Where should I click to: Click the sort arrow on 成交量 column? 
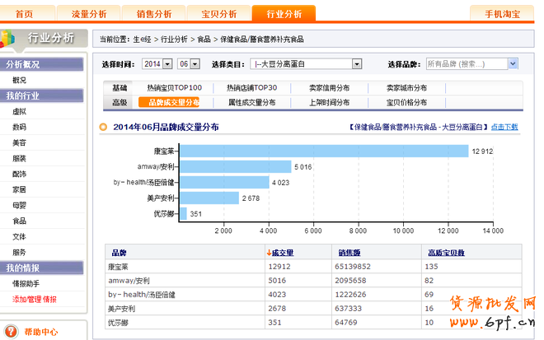269,251
